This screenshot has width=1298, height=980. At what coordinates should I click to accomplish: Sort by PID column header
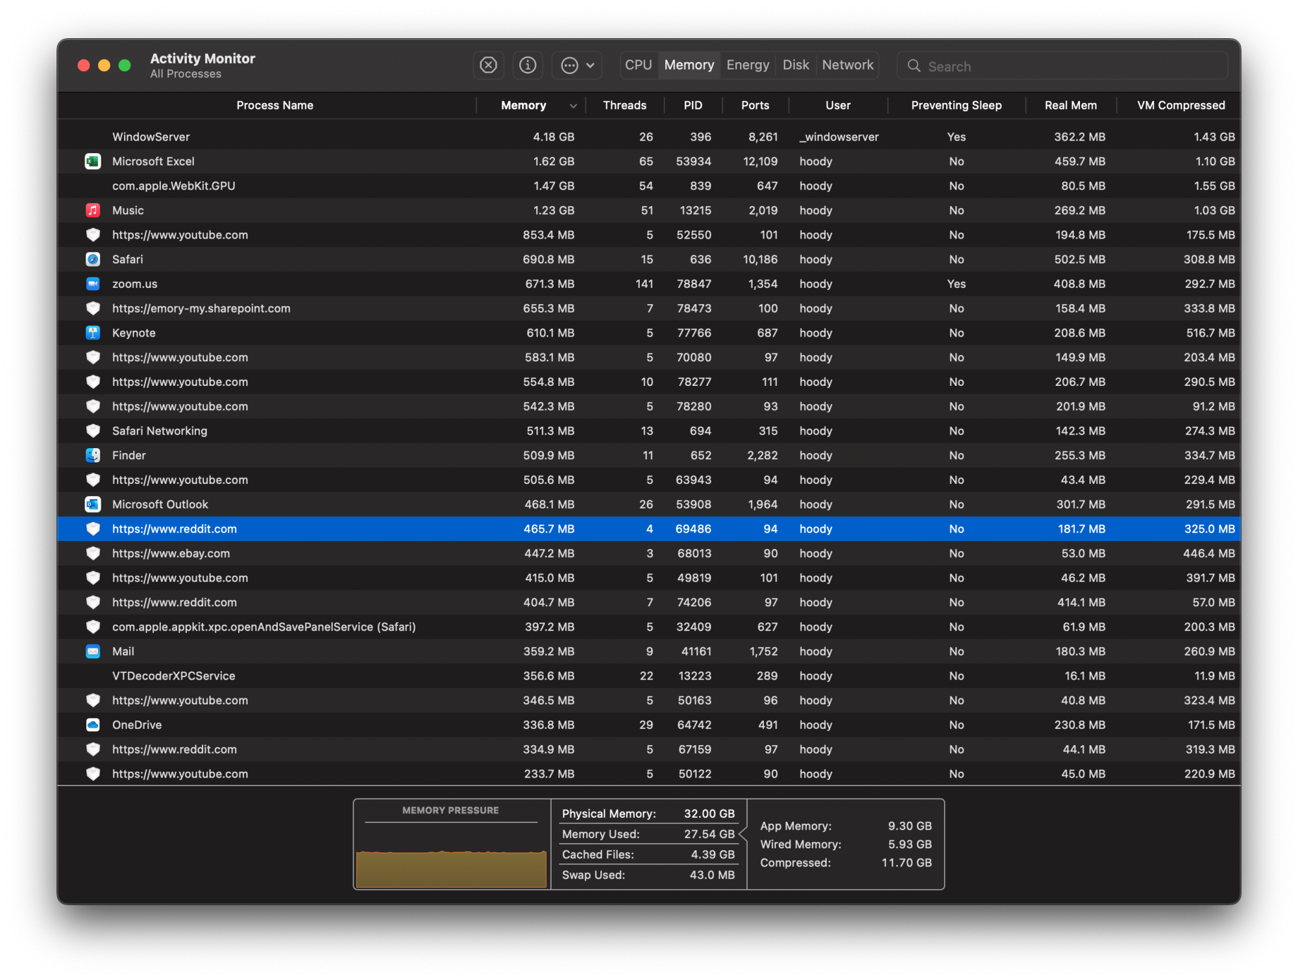tap(692, 105)
